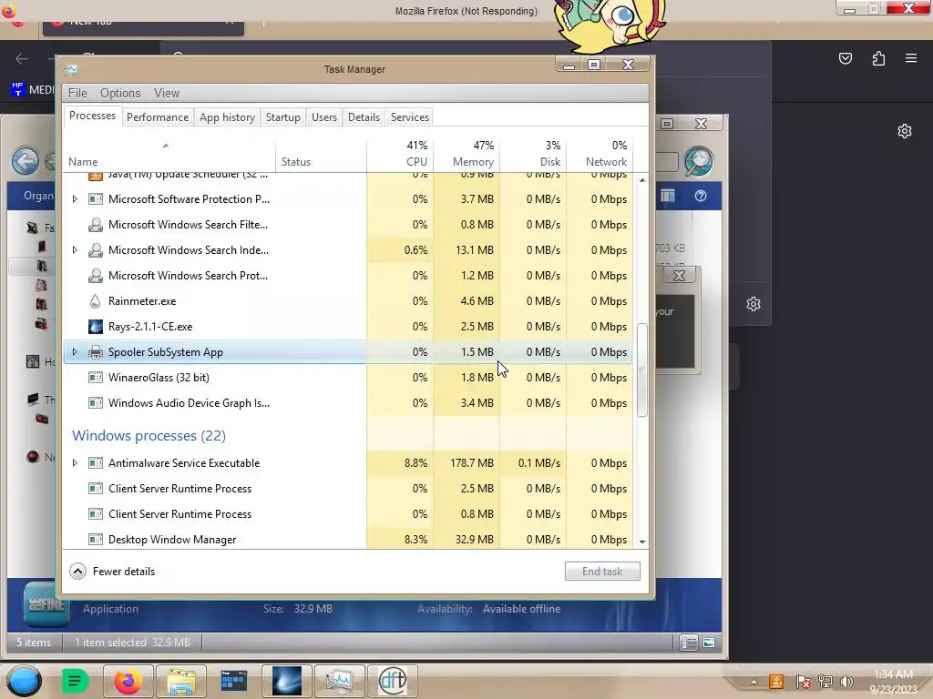Click the Microsoft Windows Search Filter icon
Image resolution: width=933 pixels, height=699 pixels.
95,225
